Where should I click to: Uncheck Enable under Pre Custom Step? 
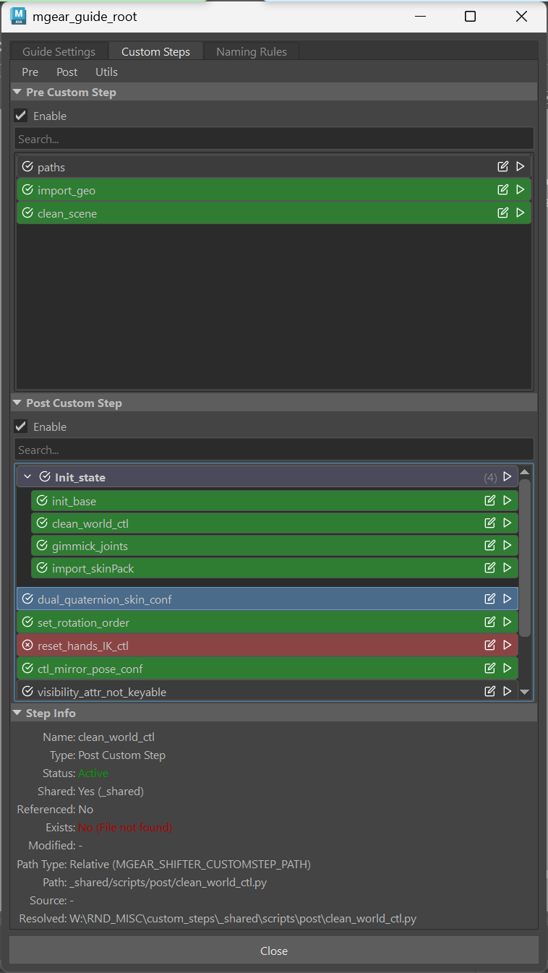tap(21, 116)
